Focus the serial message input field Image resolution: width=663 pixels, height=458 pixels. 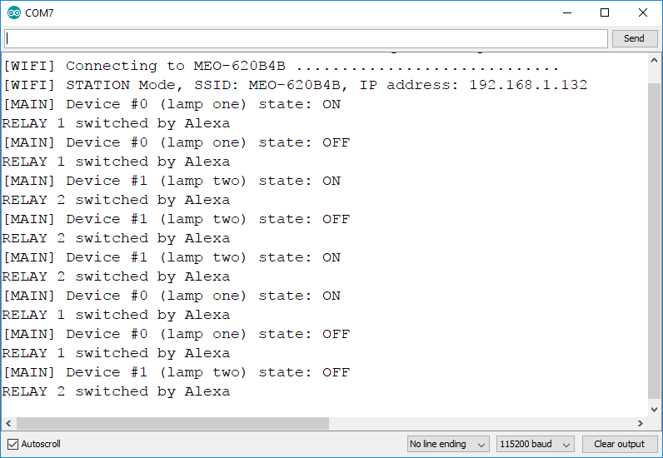(x=306, y=38)
